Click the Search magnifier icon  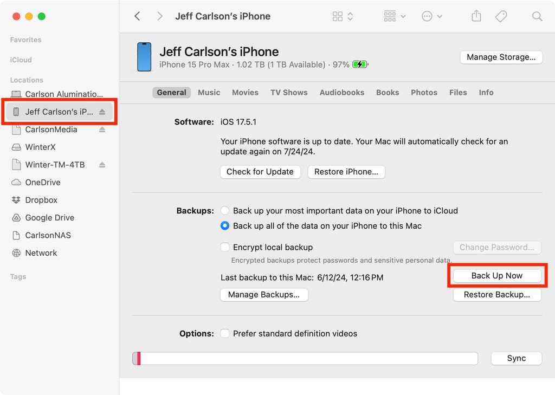click(537, 16)
